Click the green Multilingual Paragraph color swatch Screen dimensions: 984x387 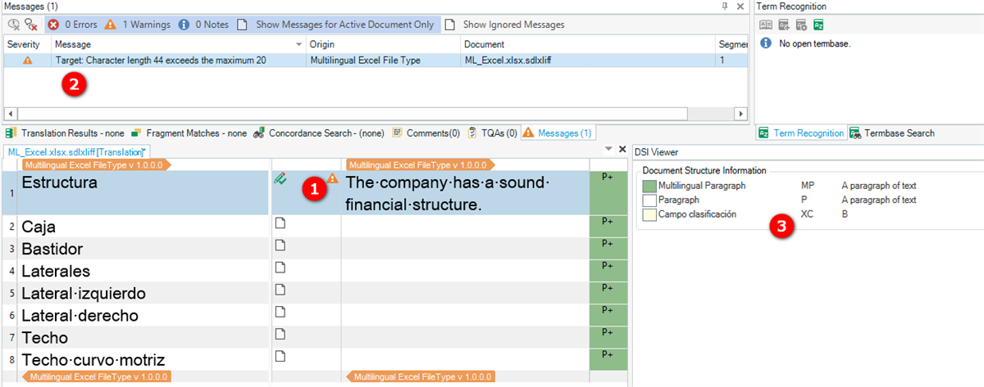[648, 186]
